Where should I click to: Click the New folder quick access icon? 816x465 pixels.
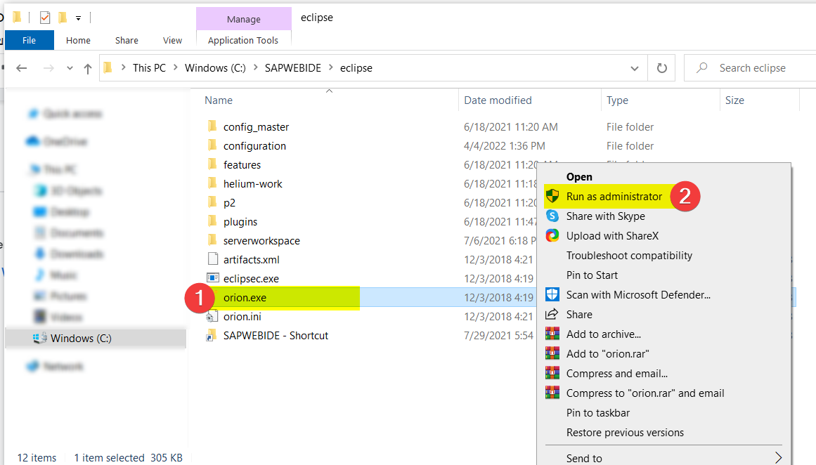[x=63, y=18]
